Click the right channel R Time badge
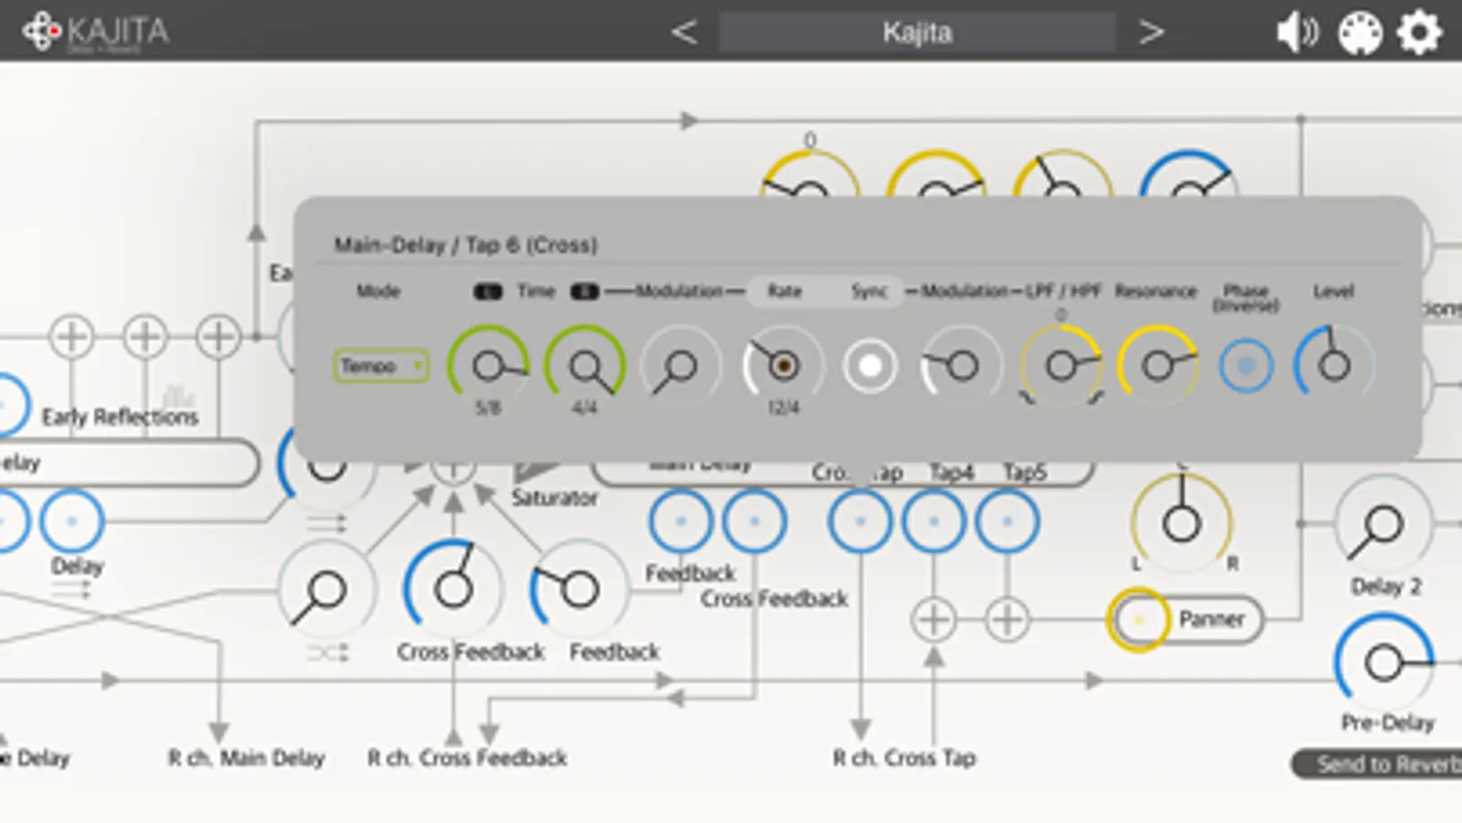1462x823 pixels. 584,292
